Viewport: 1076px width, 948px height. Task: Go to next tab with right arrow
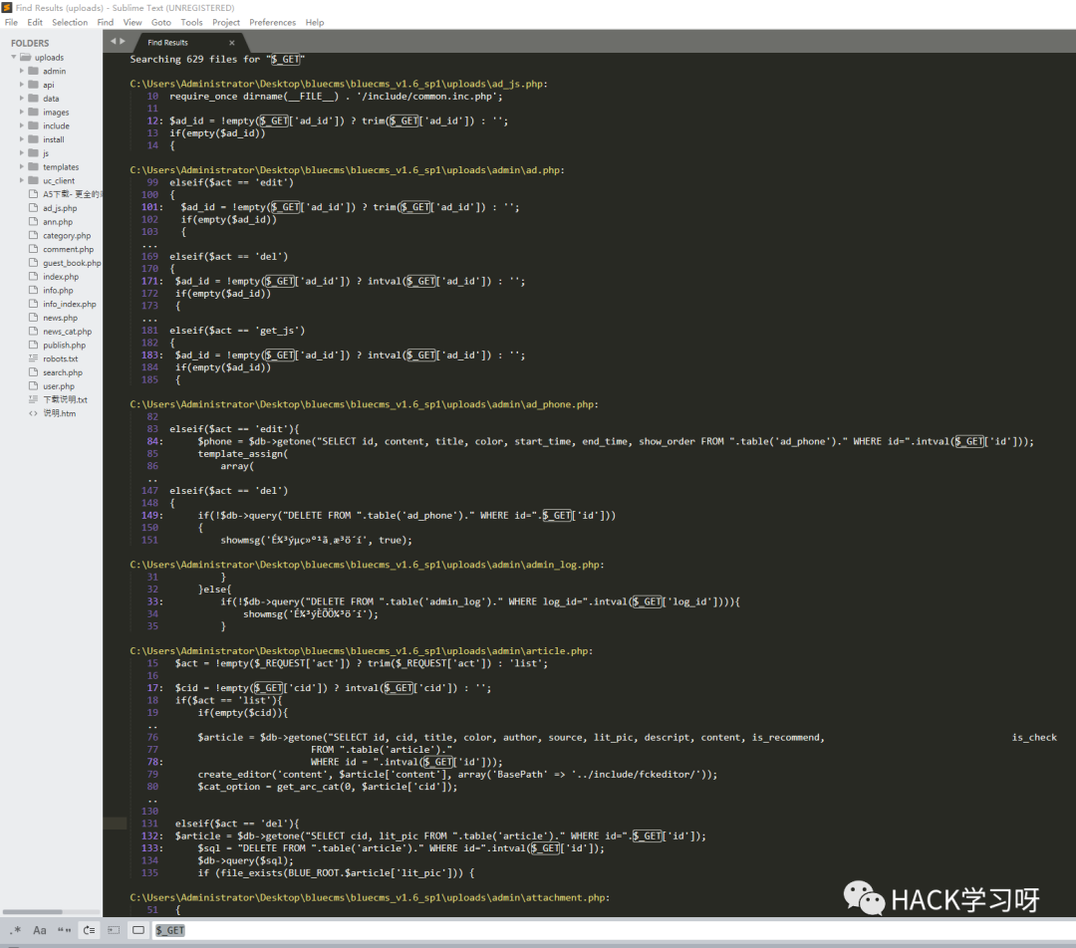(x=123, y=41)
